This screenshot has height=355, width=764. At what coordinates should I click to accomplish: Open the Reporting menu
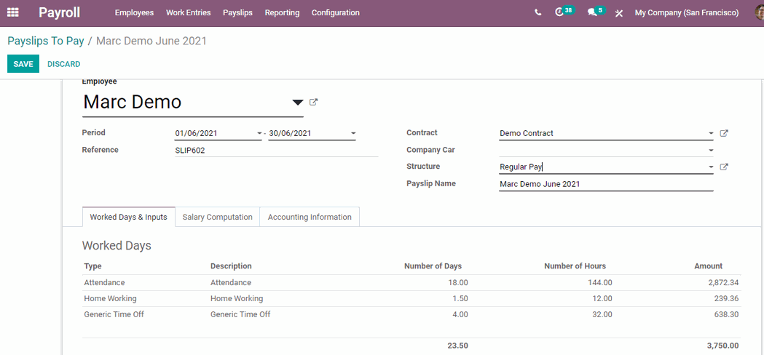282,12
